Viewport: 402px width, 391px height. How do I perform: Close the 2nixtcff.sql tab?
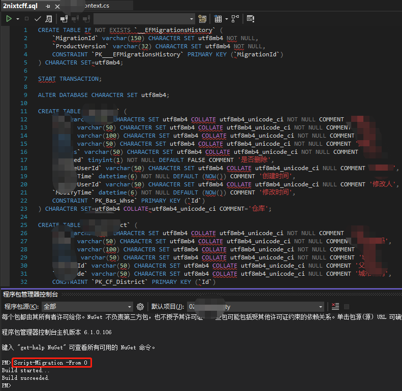(57, 7)
